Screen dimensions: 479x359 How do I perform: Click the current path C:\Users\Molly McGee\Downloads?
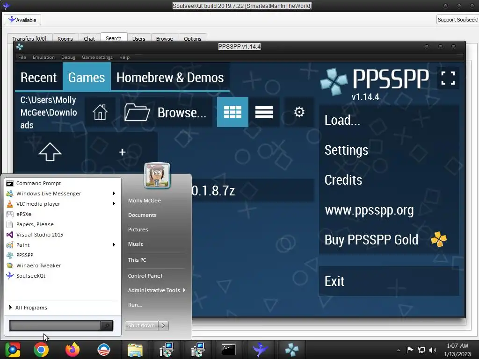[x=49, y=112]
